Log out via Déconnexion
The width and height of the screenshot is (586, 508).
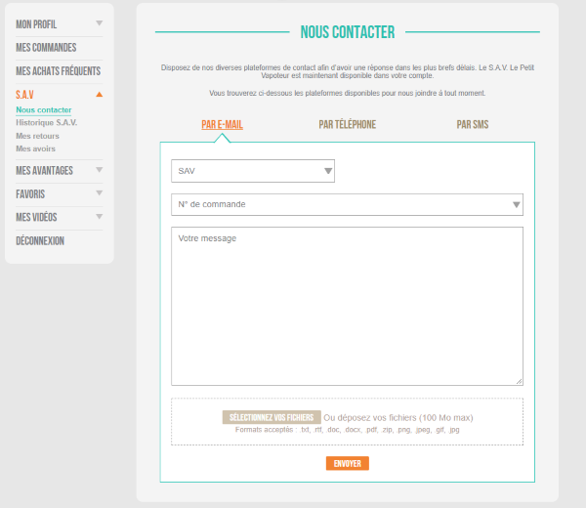(40, 240)
